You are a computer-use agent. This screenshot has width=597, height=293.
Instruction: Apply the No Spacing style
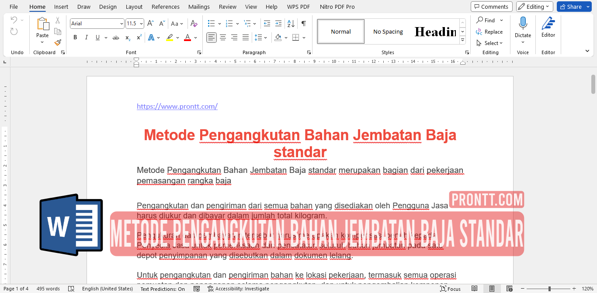coord(388,31)
